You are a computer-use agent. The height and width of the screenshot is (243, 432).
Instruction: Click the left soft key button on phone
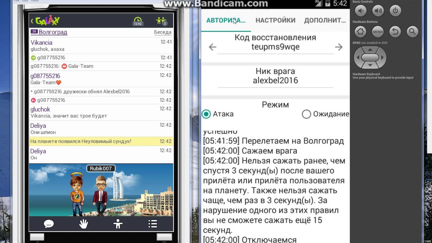[37, 237]
